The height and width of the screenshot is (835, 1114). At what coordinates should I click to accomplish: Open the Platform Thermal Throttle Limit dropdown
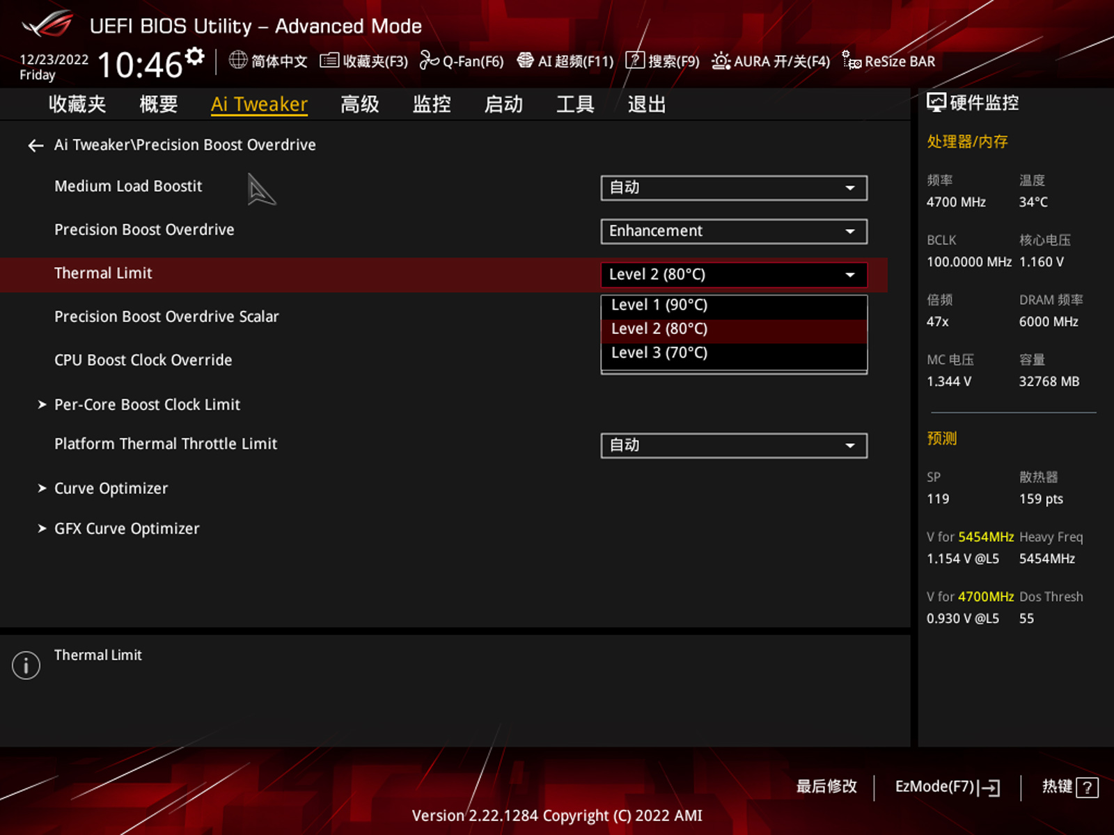[x=733, y=445]
